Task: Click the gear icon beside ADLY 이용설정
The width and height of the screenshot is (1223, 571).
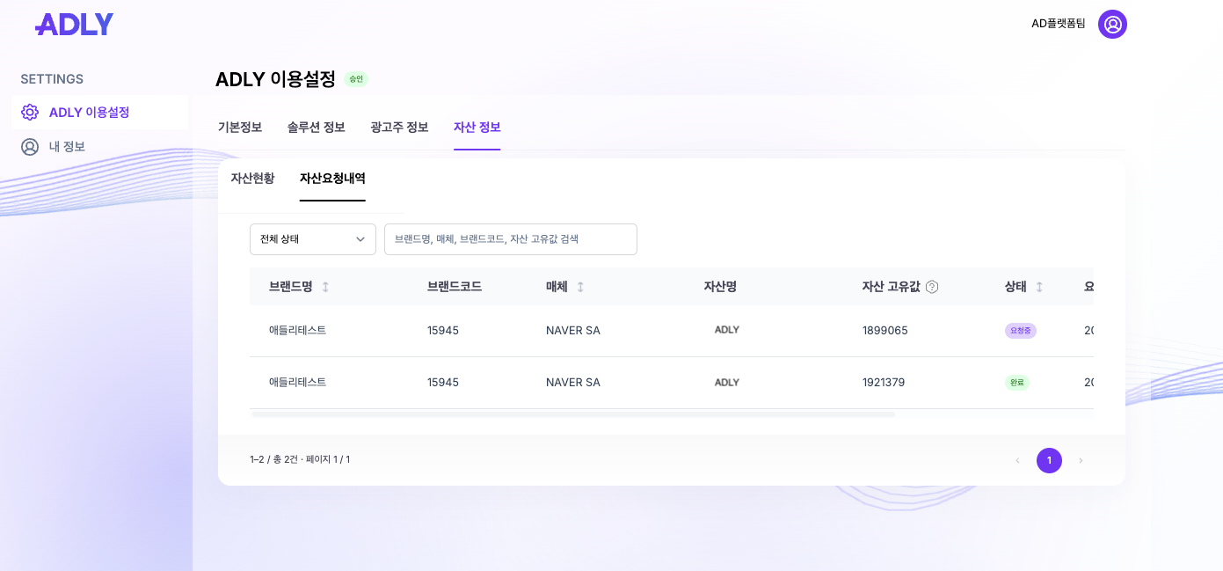Action: click(x=30, y=113)
